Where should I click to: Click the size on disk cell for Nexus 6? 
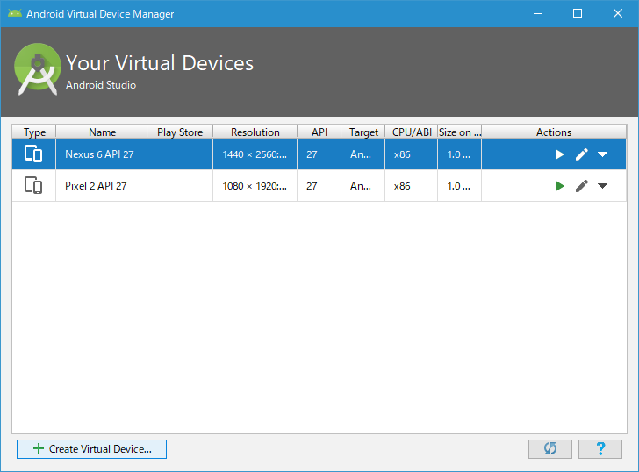460,154
